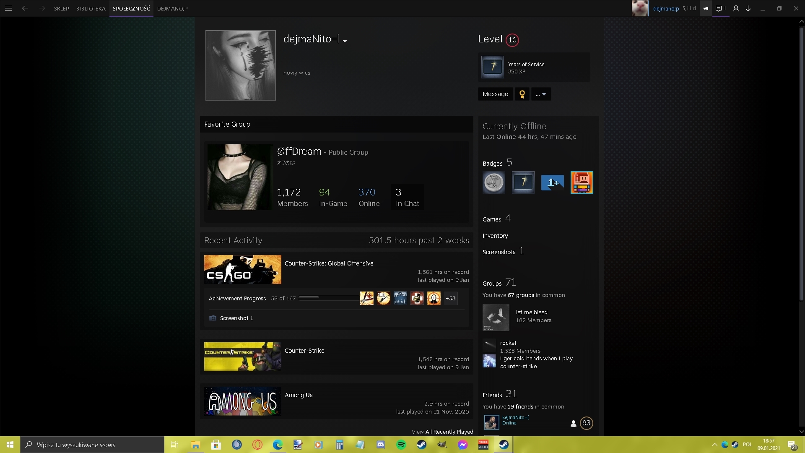Go forward with the right arrow
Screen dimensions: 805x453
42,8
